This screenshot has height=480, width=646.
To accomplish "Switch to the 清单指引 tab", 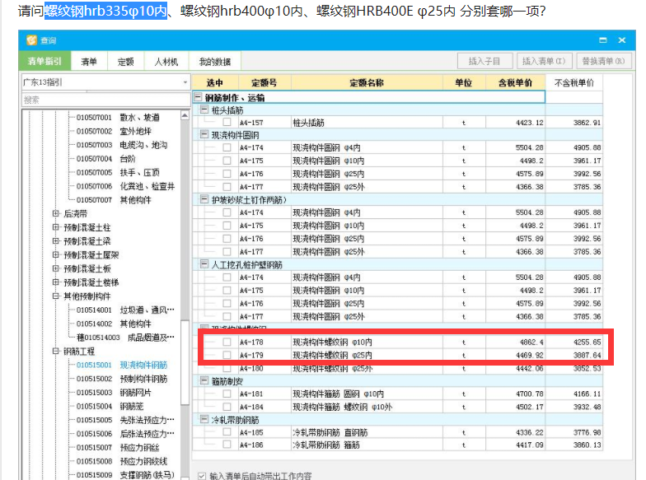I will click(44, 61).
